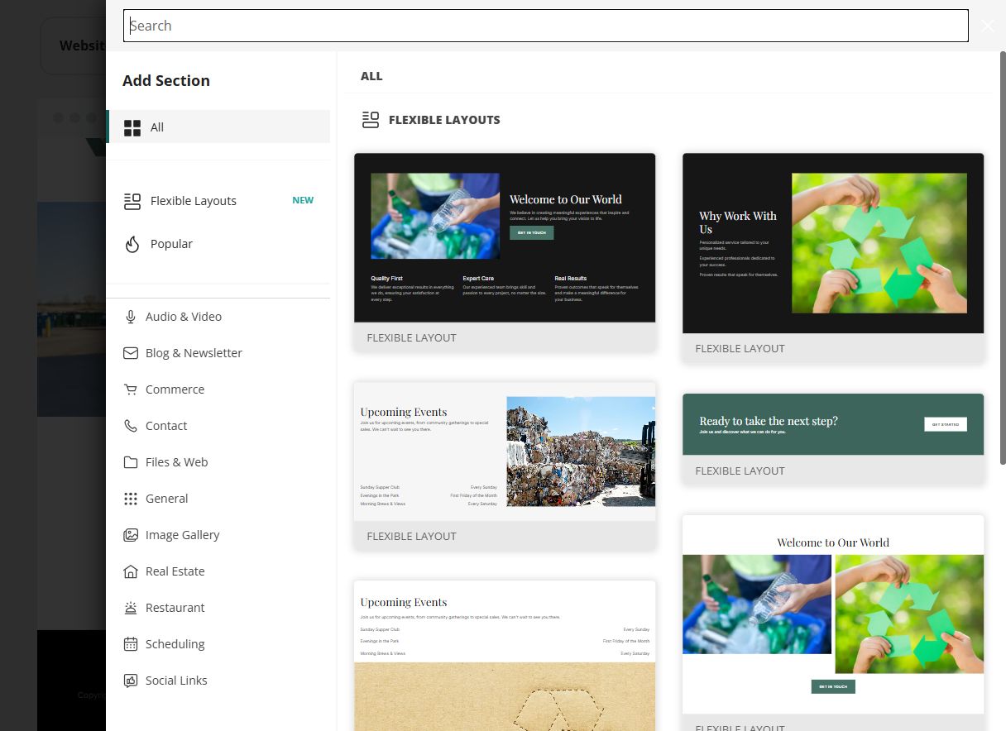Choose the Why Work With Us layout

[x=833, y=257]
